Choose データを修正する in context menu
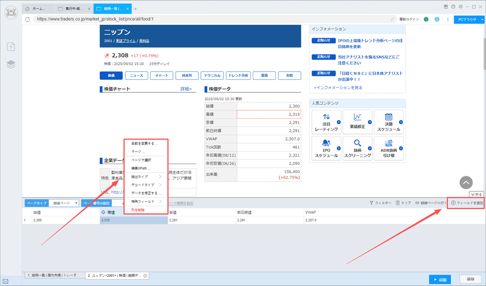The image size is (486, 286). coord(146,193)
